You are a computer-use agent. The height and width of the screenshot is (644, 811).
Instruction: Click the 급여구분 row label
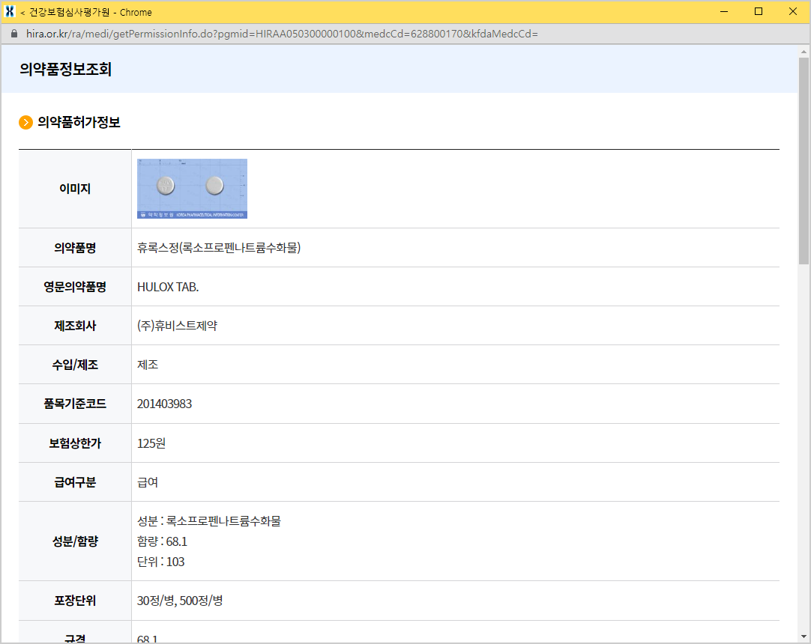(75, 482)
